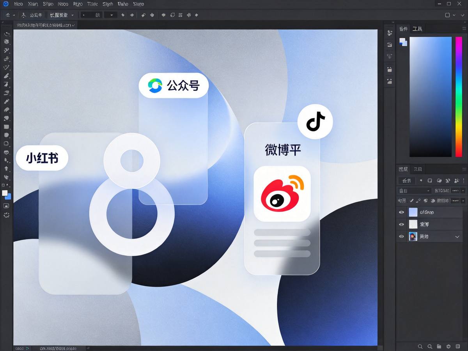Click the blue background color swatch in the toolbar

pos(8,196)
